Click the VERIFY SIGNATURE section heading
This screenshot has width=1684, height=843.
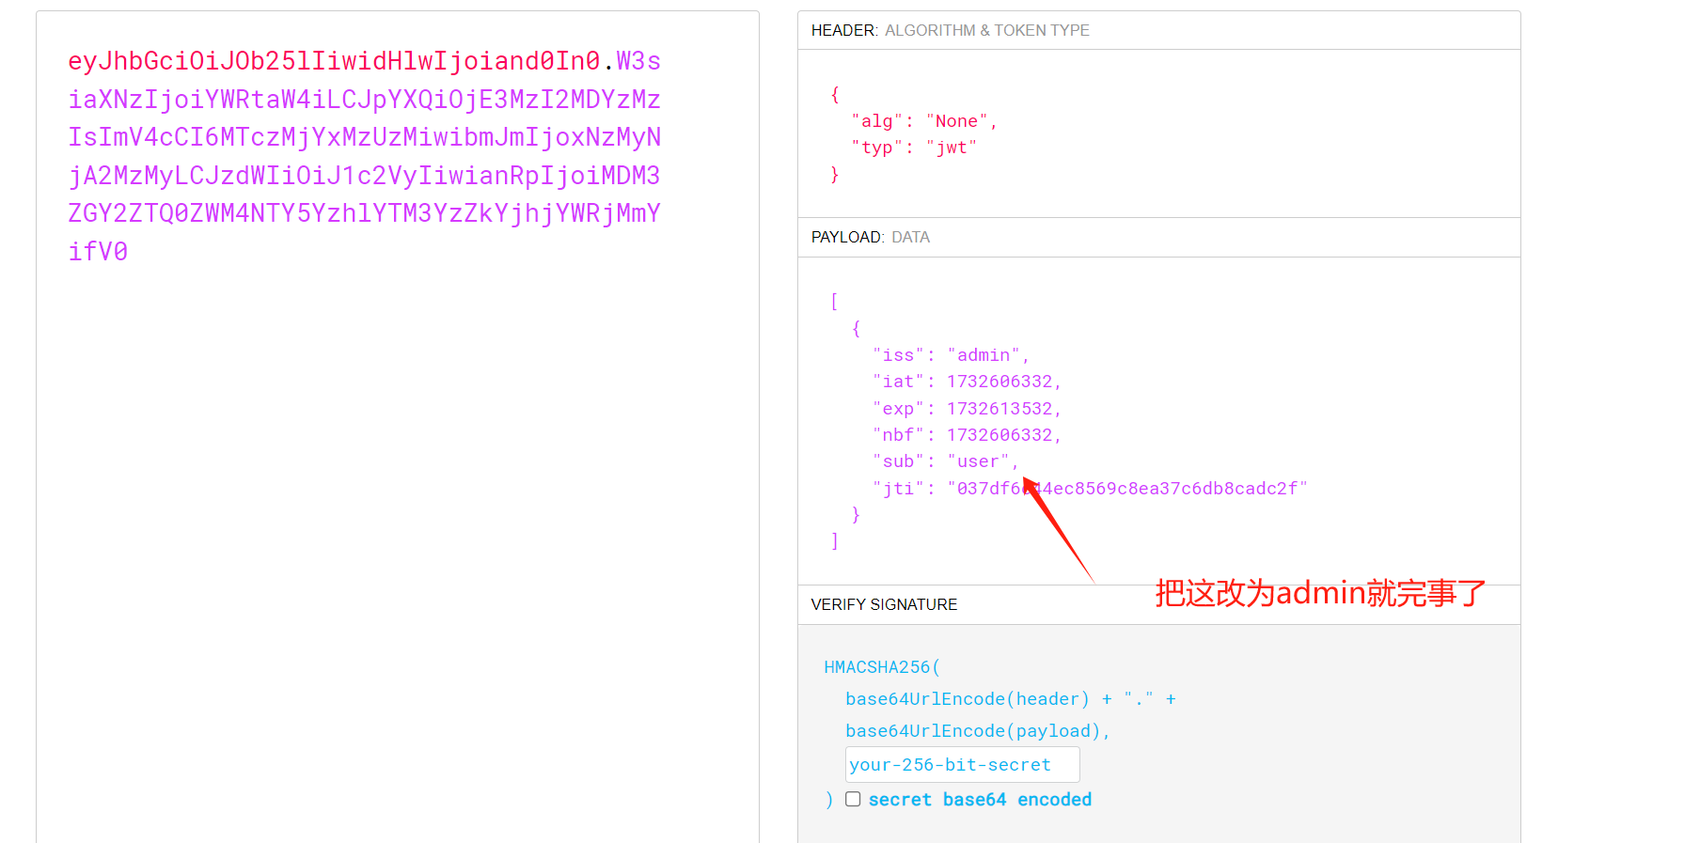coord(884,604)
